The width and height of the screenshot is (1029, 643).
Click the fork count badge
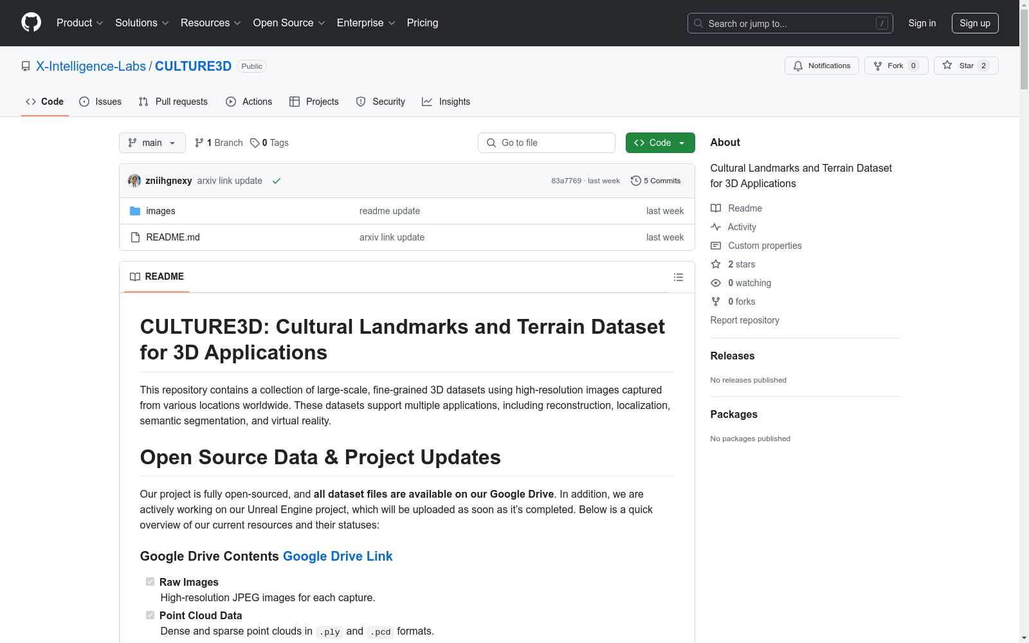(913, 66)
